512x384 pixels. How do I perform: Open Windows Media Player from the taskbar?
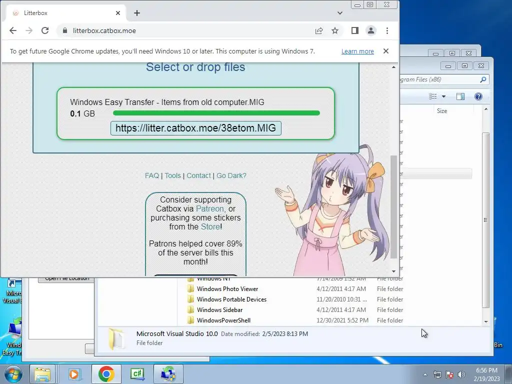tap(74, 374)
